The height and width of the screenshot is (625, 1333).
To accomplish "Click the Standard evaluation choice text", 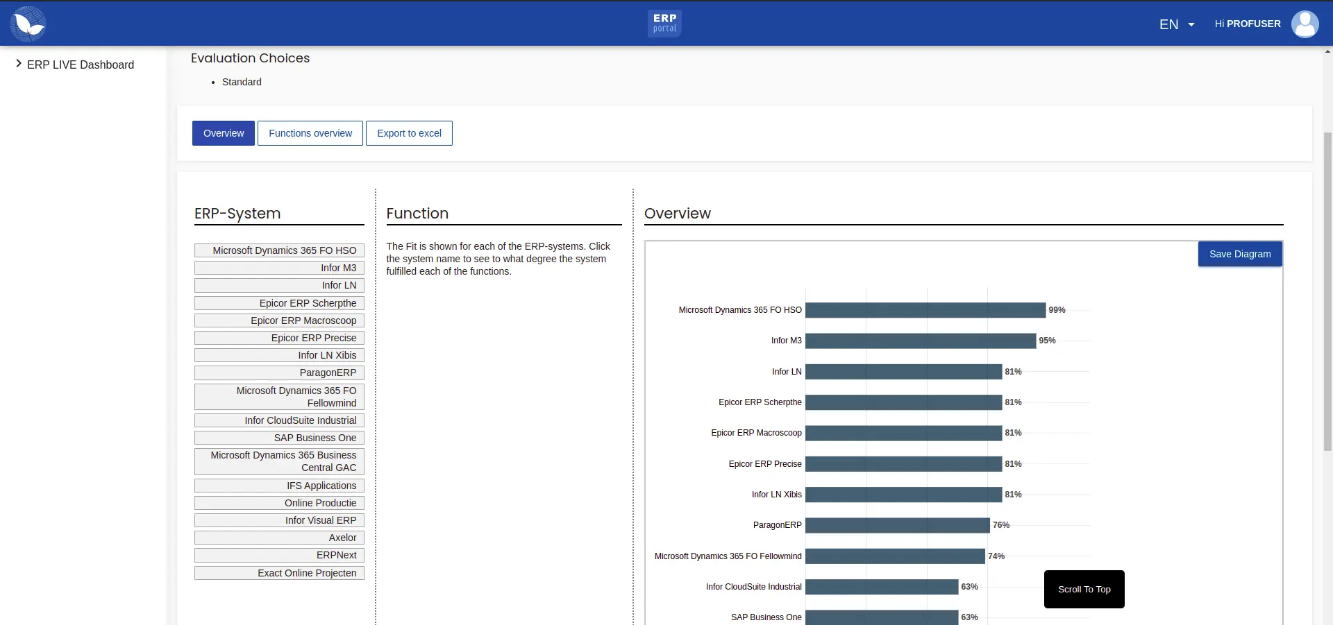I will coord(242,82).
